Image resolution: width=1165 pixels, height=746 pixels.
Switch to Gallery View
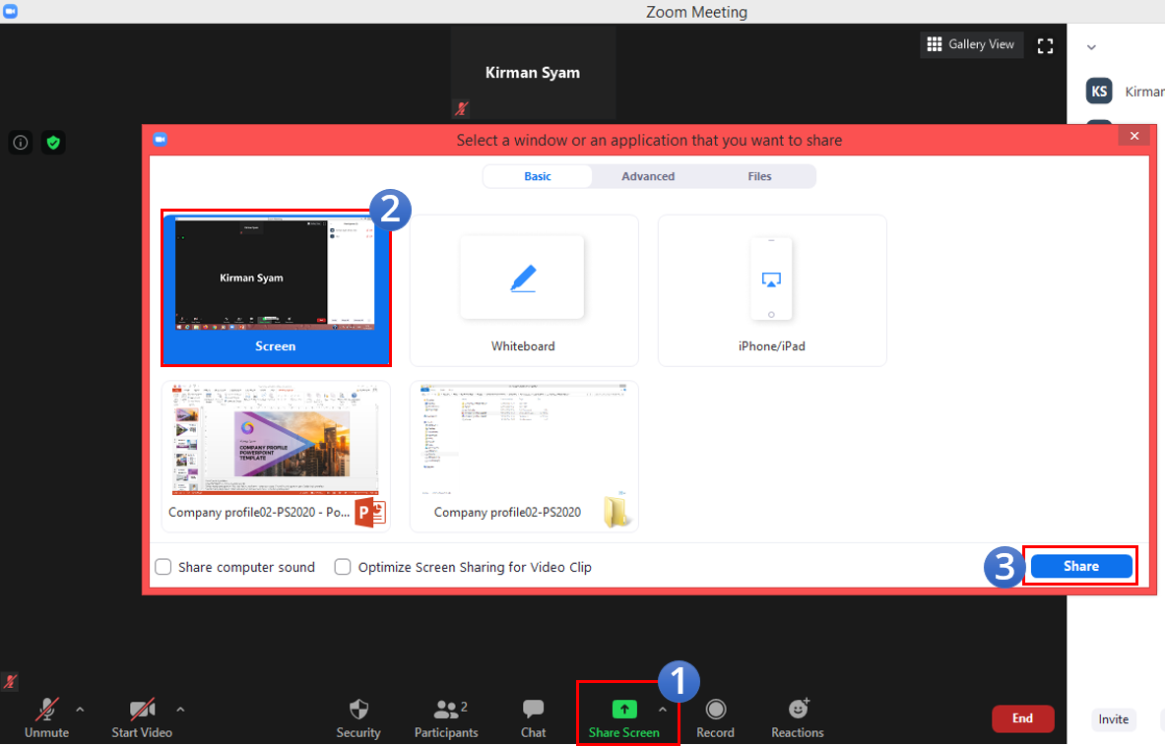971,44
